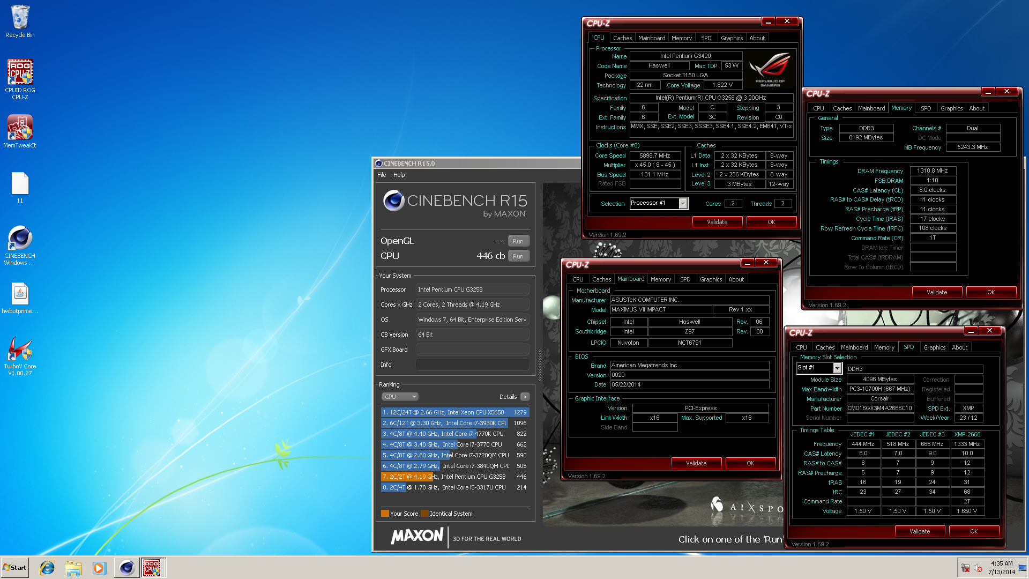This screenshot has height=579, width=1029.
Task: Click Validate in CPU tab window
Action: 717,222
